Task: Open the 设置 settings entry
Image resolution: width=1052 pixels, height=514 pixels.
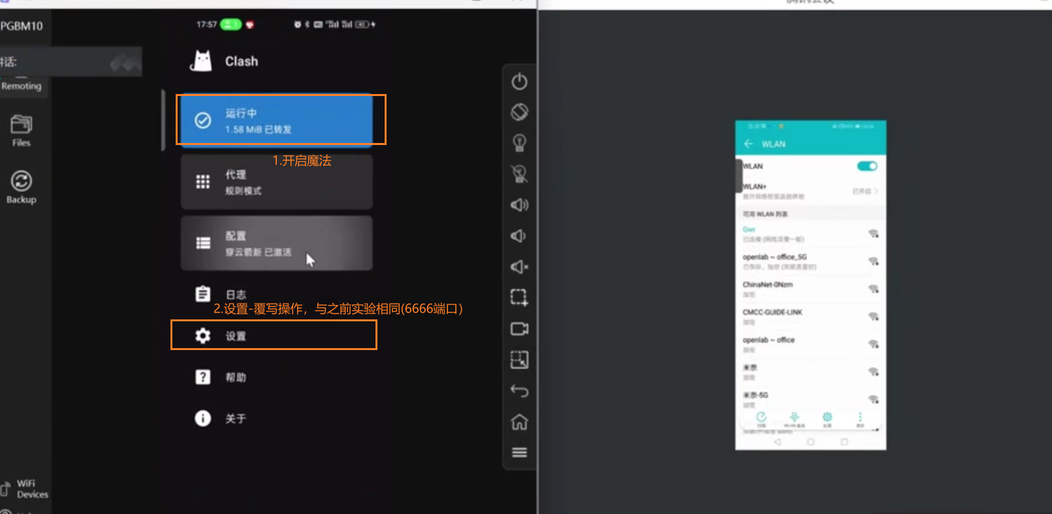Action: click(277, 336)
